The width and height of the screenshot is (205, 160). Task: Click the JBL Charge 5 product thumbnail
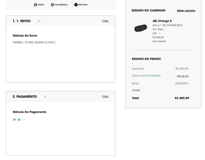point(141,28)
